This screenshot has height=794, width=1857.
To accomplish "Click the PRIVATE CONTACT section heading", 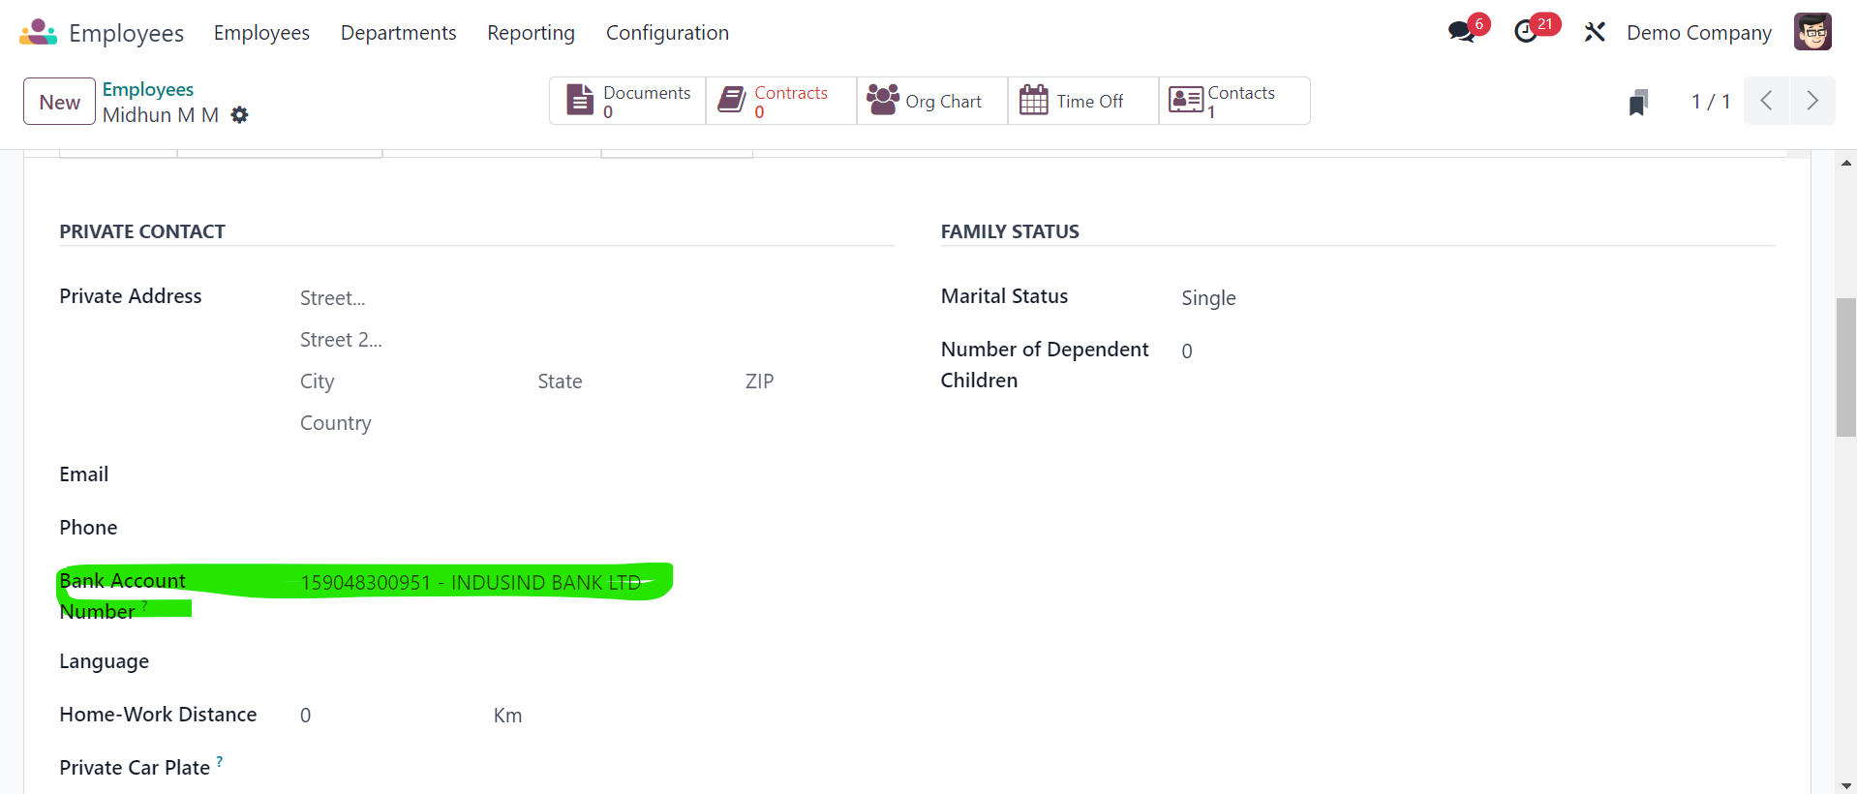I will pos(142,231).
